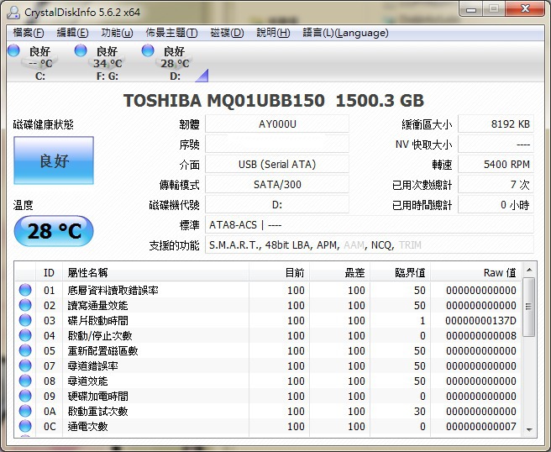Click the 屬性名稱 column header

(155, 272)
